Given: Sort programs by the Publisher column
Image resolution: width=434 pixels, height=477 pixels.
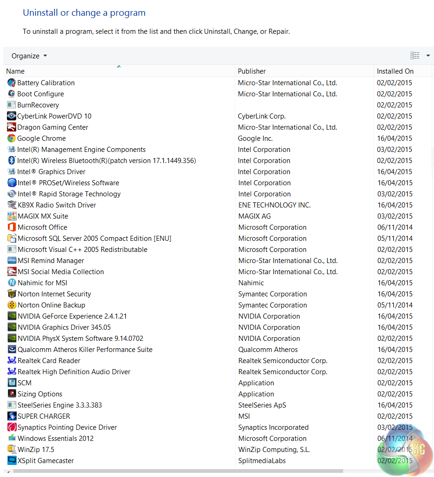Looking at the screenshot, I should click(252, 71).
